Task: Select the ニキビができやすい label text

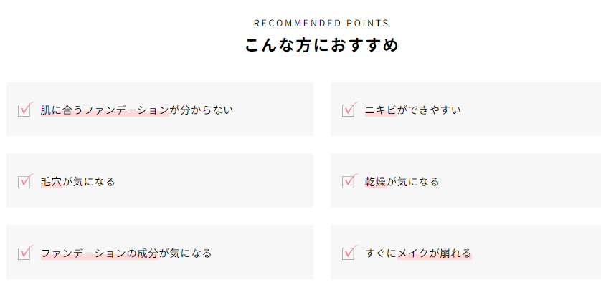Action: (x=413, y=110)
